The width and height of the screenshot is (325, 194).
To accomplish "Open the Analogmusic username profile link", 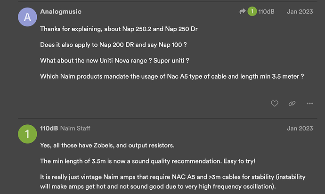I will click(61, 12).
